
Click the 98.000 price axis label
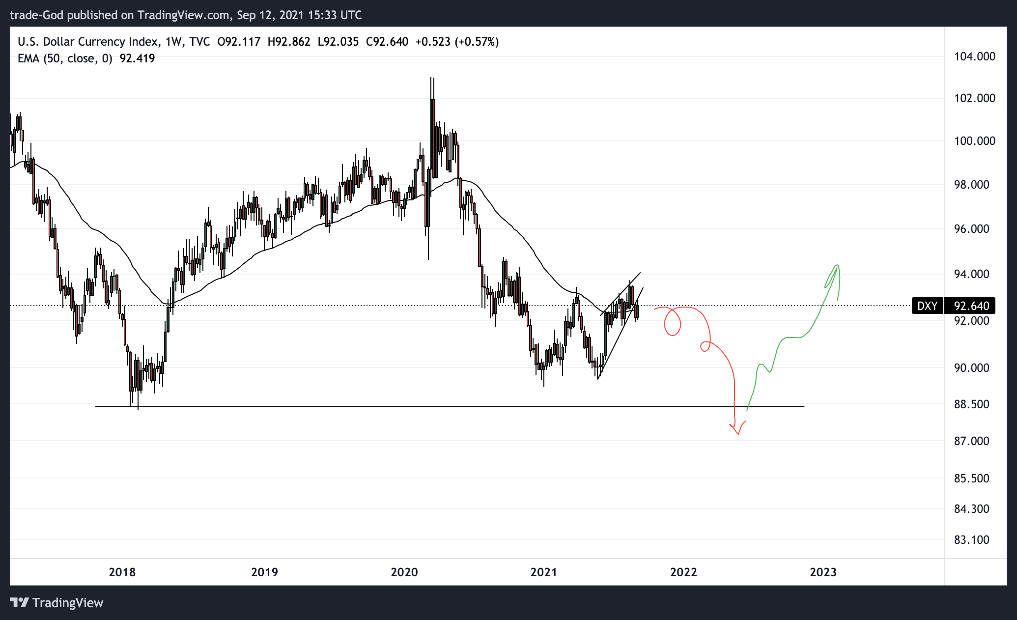click(971, 185)
